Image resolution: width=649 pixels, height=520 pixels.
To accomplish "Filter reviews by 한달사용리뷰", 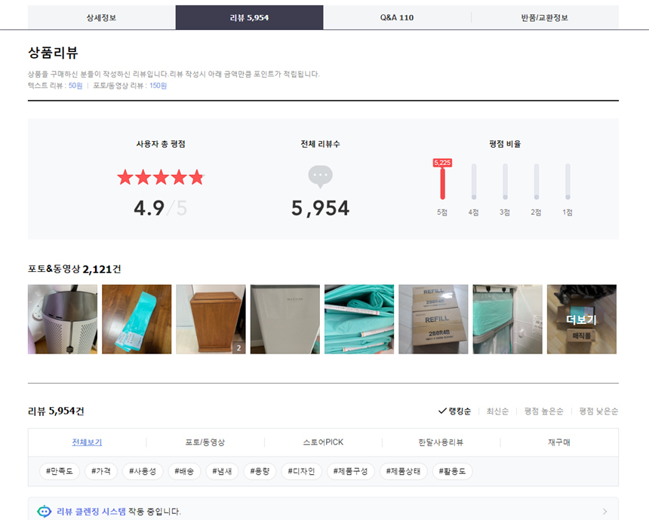I will point(441,442).
